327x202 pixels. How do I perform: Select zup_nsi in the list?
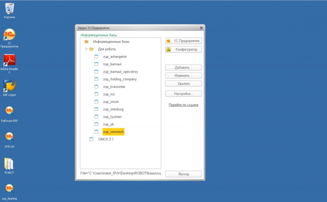pyautogui.click(x=109, y=94)
